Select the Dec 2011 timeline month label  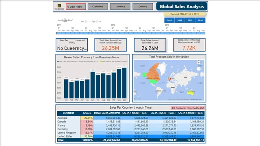(x=108, y=31)
